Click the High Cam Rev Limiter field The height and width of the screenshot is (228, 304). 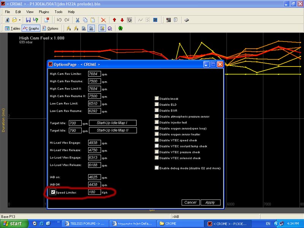pyautogui.click(x=94, y=74)
